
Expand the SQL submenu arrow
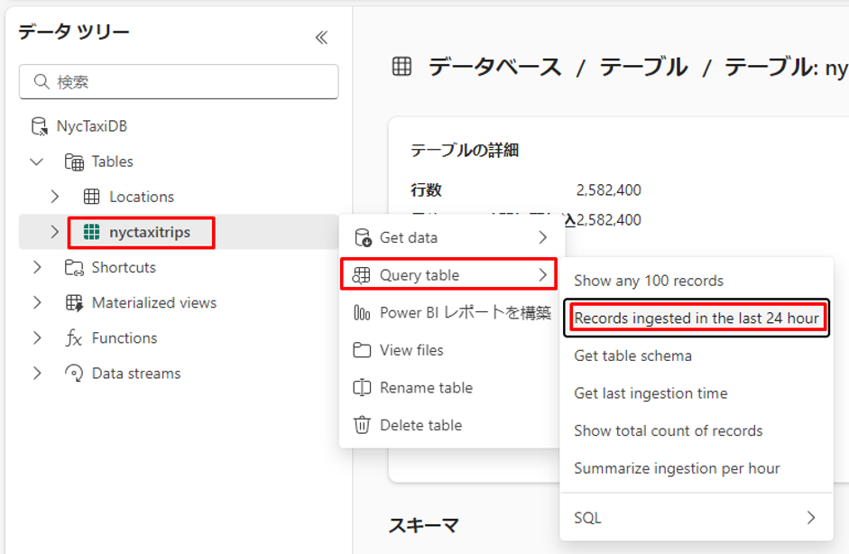click(810, 518)
